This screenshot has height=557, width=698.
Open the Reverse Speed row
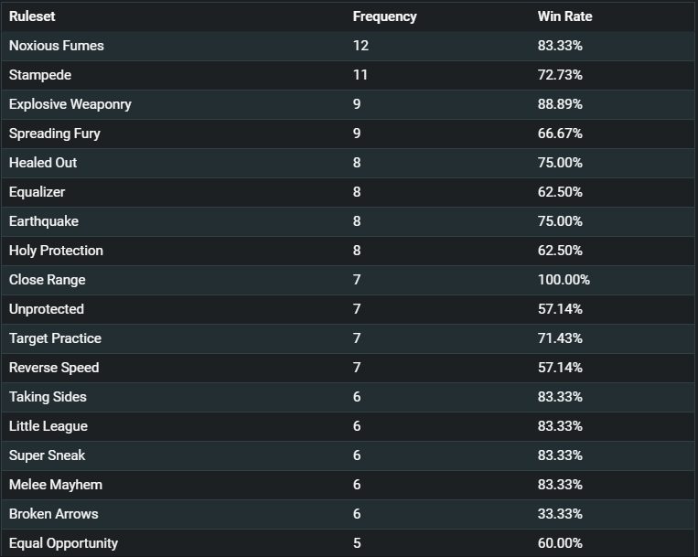(x=349, y=368)
